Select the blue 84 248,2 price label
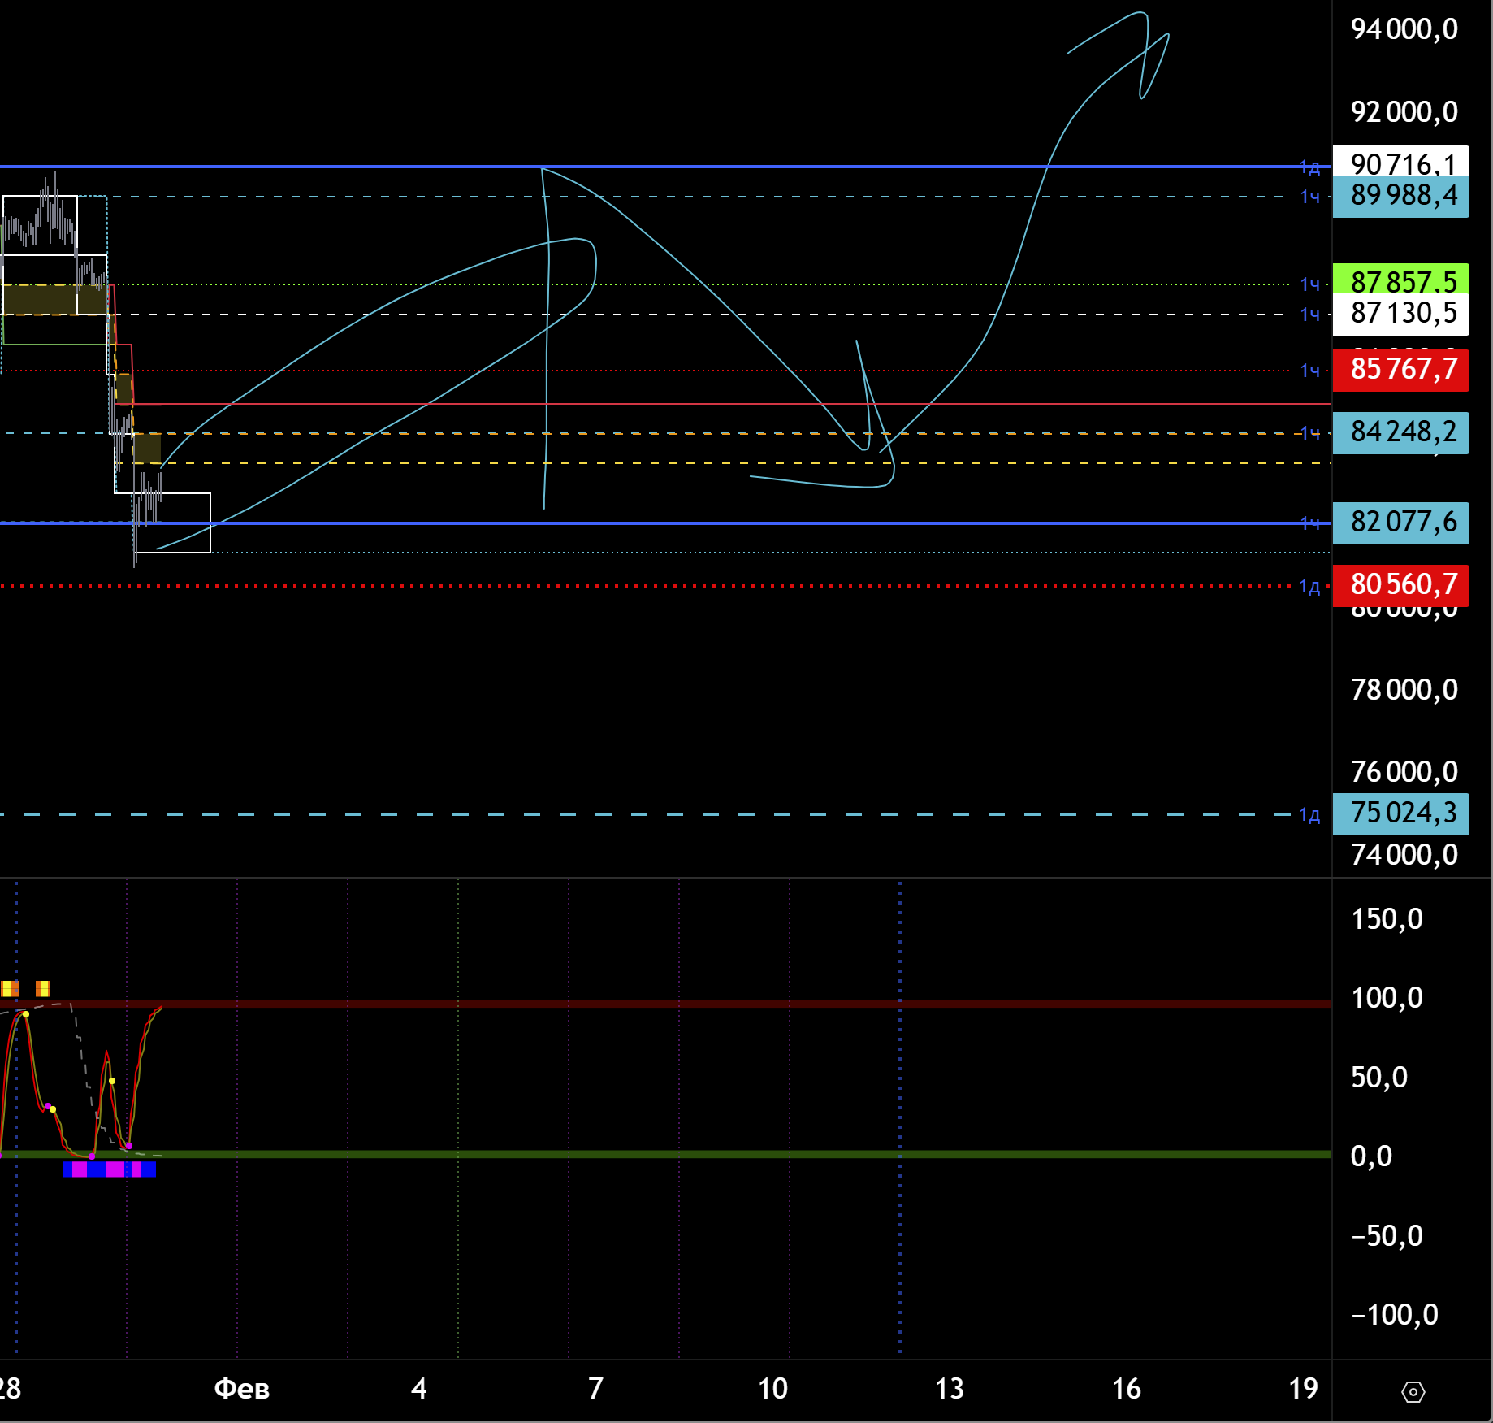 coord(1400,432)
